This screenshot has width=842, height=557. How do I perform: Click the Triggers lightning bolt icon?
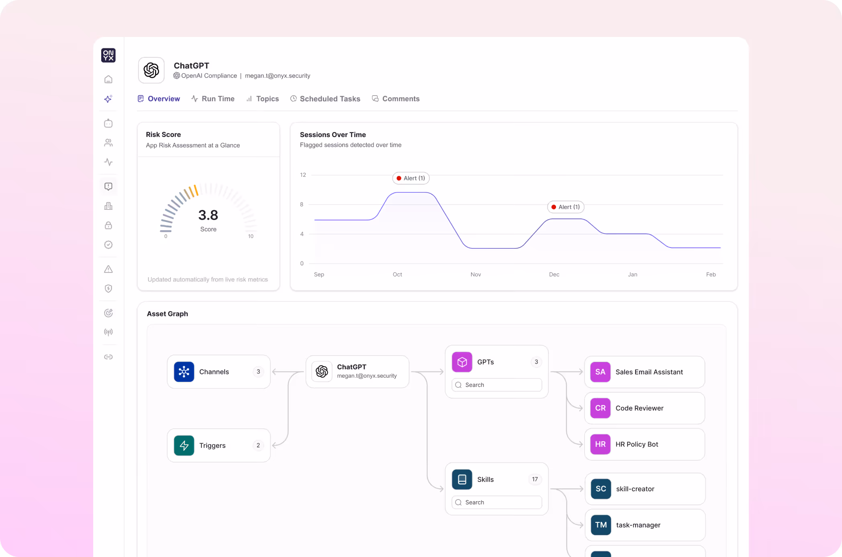point(184,445)
